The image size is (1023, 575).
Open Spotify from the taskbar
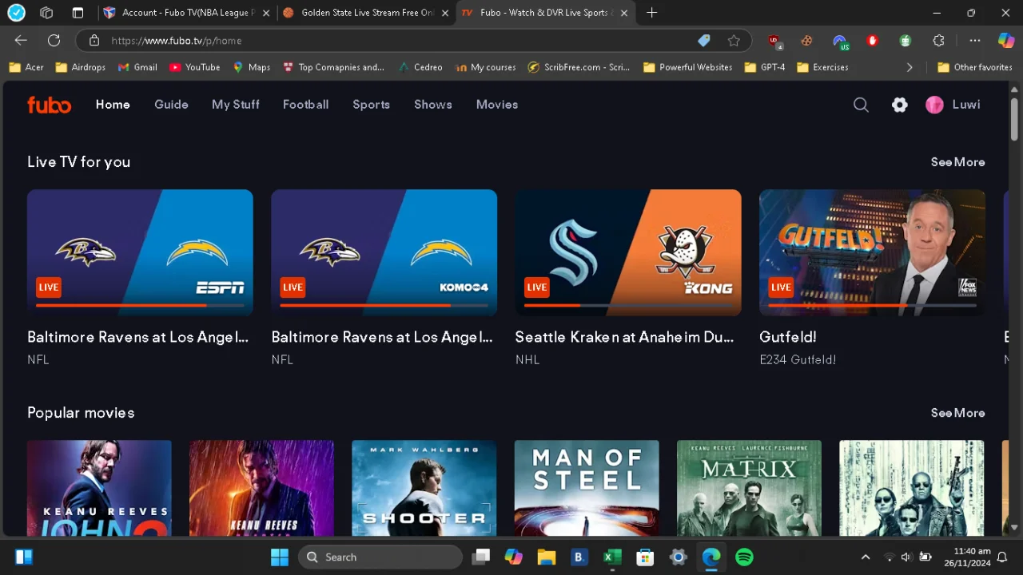click(744, 557)
